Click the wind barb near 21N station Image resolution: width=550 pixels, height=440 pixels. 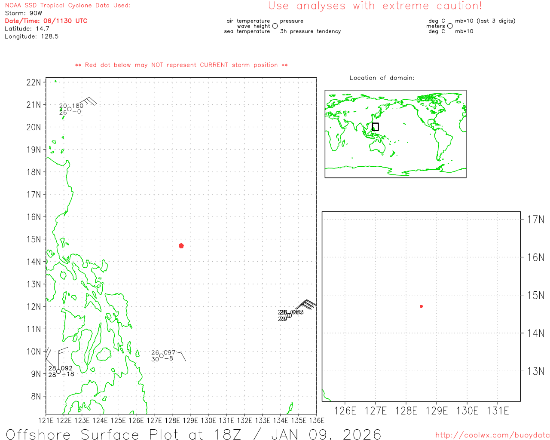(89, 101)
